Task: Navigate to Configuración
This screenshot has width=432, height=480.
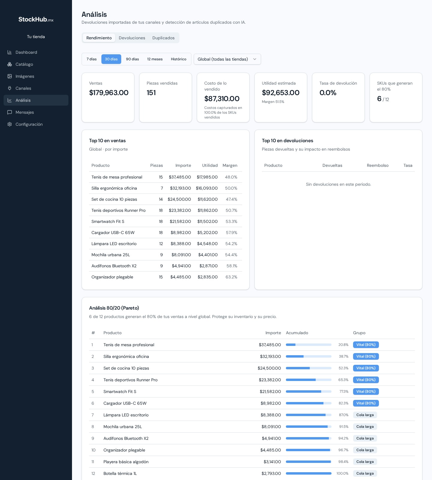Action: click(x=36, y=124)
